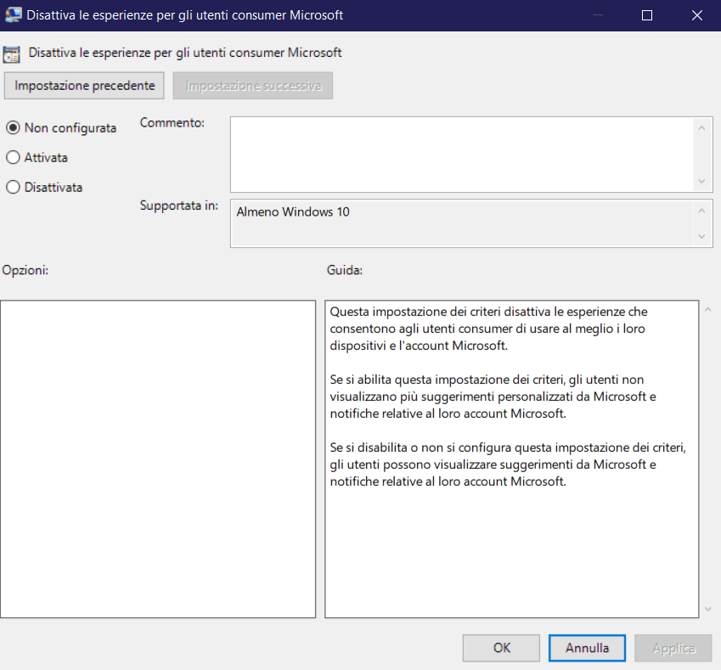The height and width of the screenshot is (670, 721).
Task: Click the Almeno Windows 10 field
Action: 461,223
